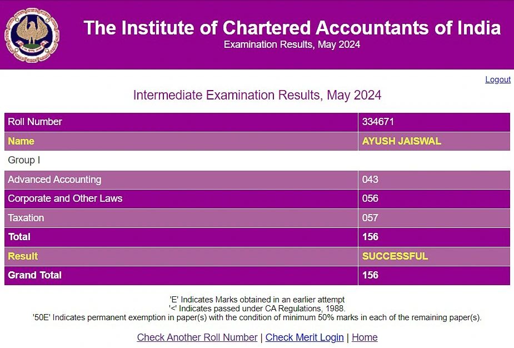Open the Check Merit Login link
Image resolution: width=514 pixels, height=348 pixels.
pyautogui.click(x=304, y=337)
